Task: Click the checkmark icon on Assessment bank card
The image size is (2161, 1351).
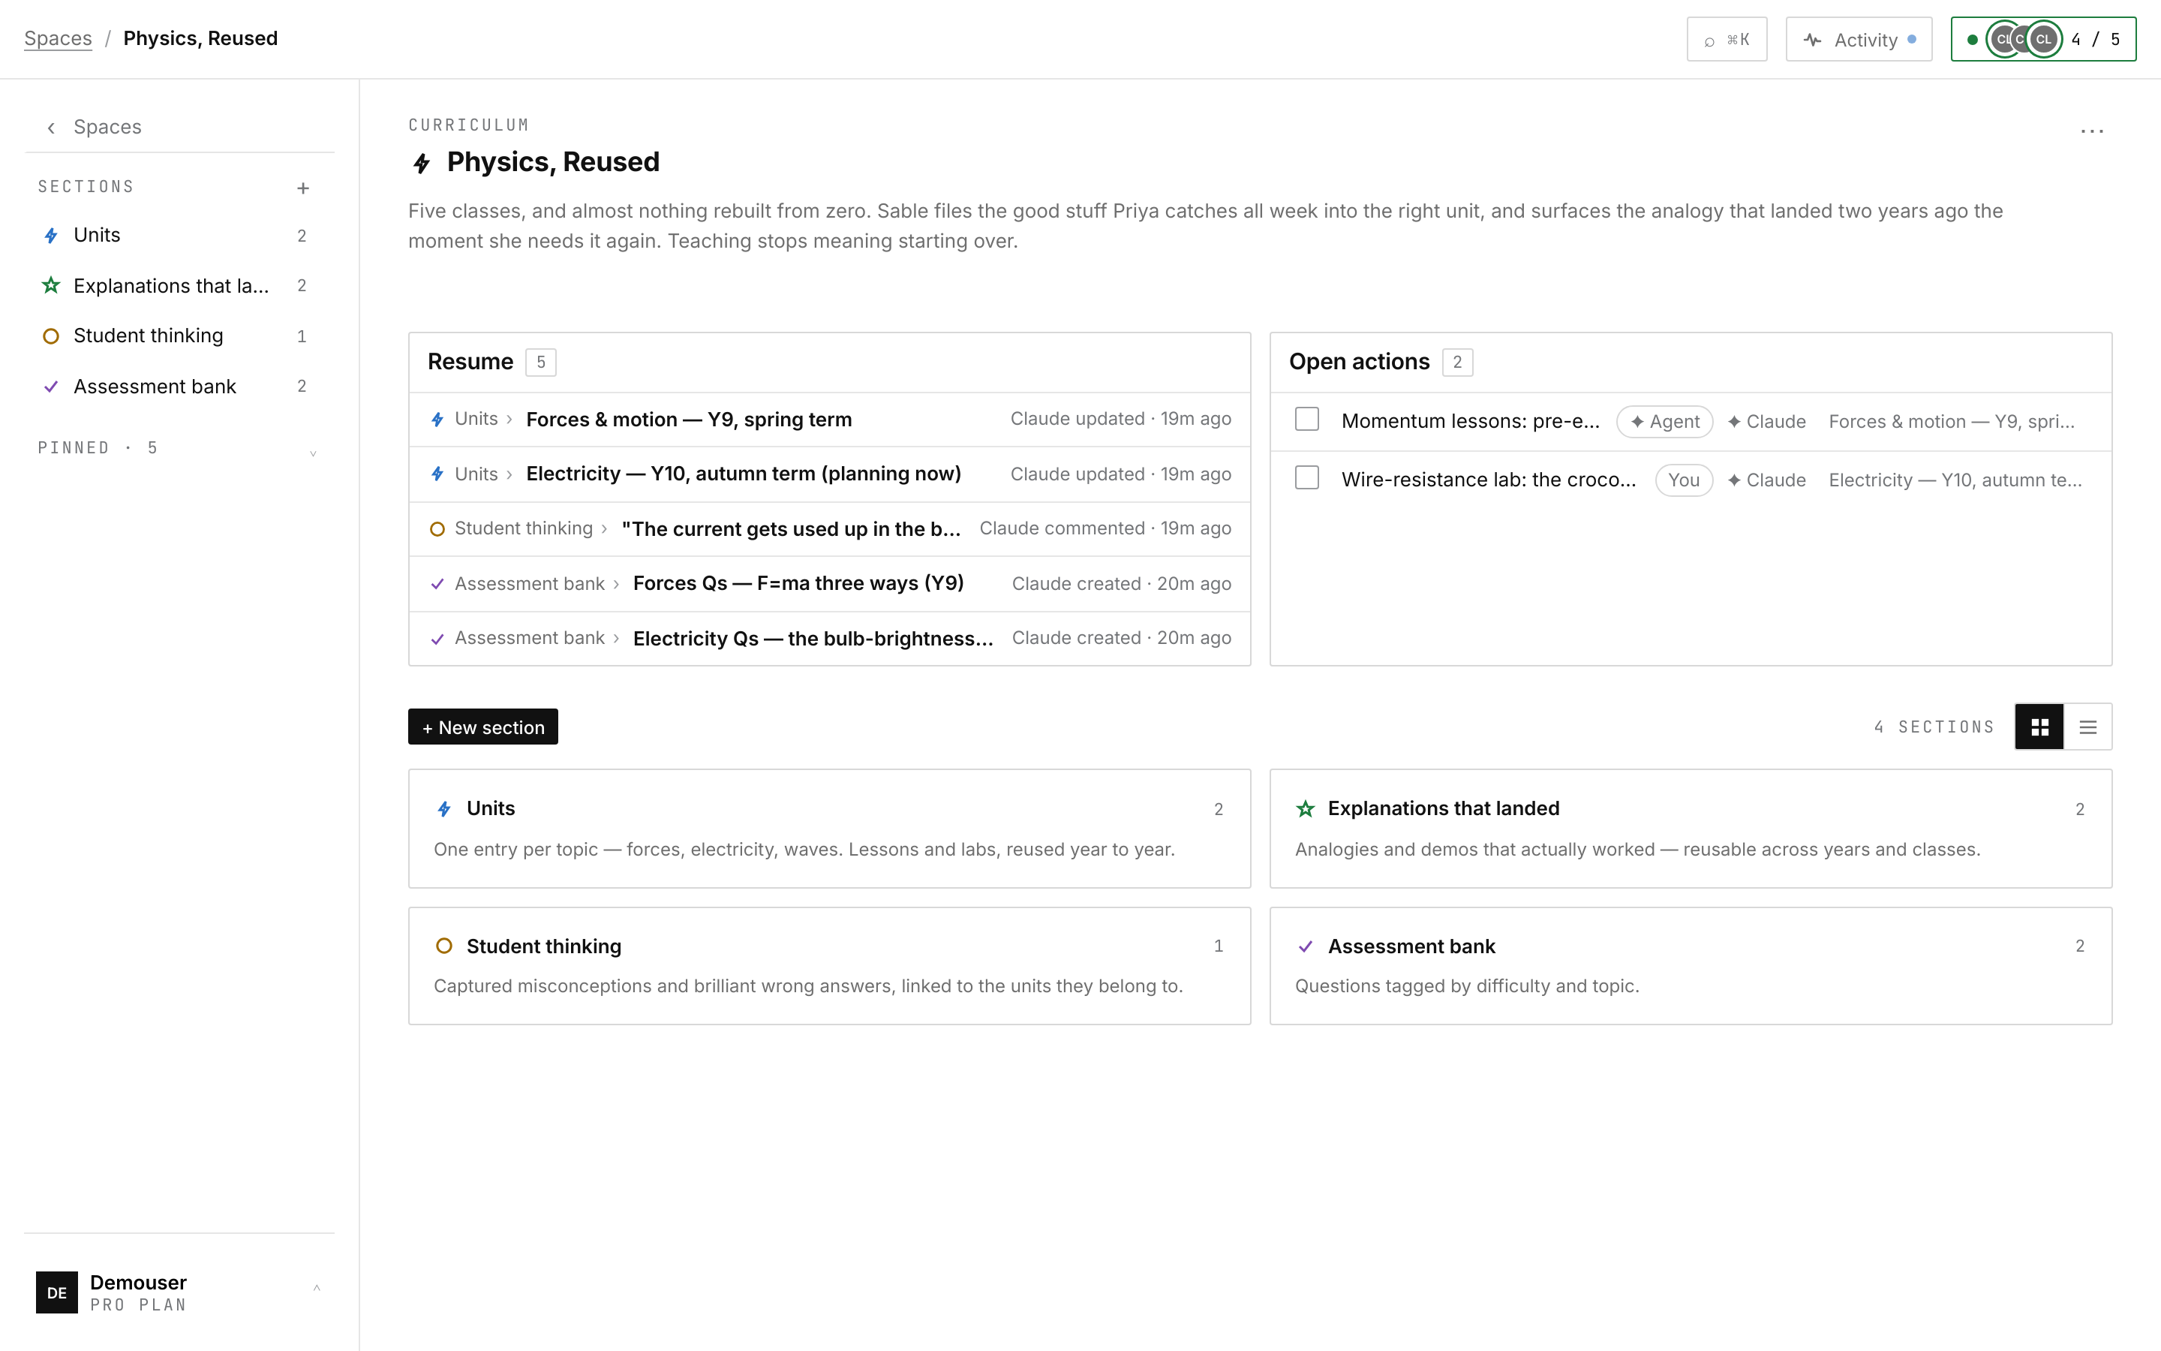Action: click(x=1306, y=946)
